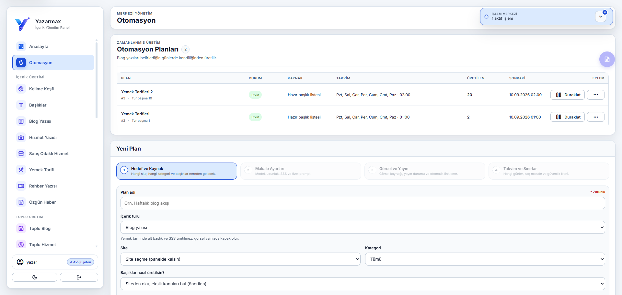Viewport: 622px width, 295px height.
Task: Select the Takvim ve Sınırlar step
Action: 549,171
